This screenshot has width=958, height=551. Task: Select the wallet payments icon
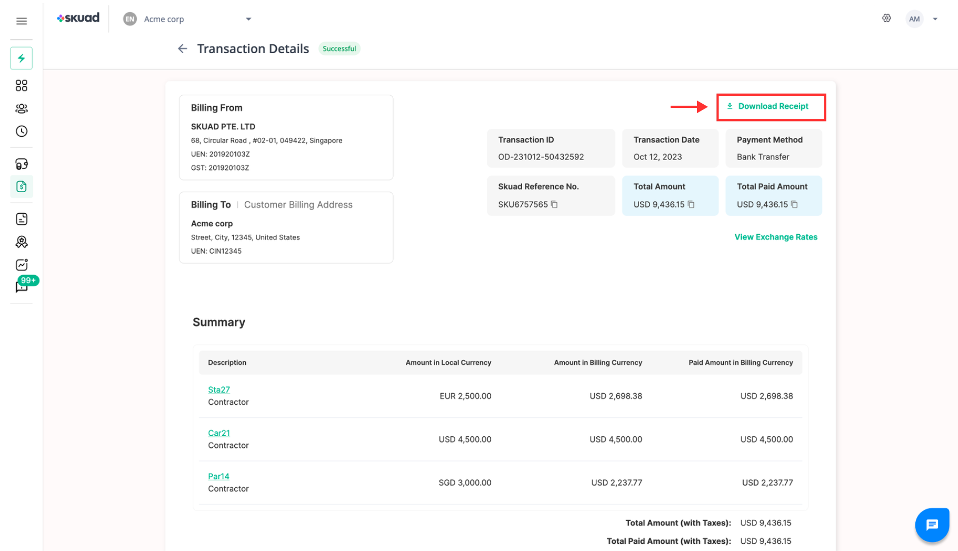click(x=21, y=164)
